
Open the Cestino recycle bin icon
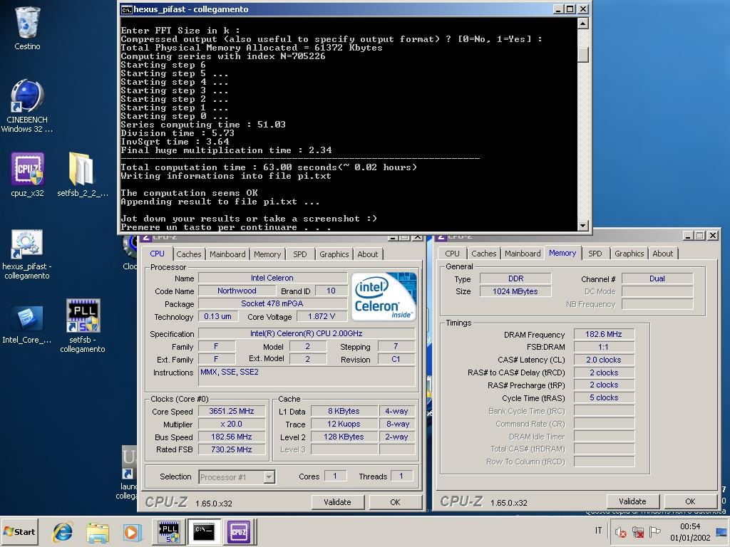(x=28, y=28)
